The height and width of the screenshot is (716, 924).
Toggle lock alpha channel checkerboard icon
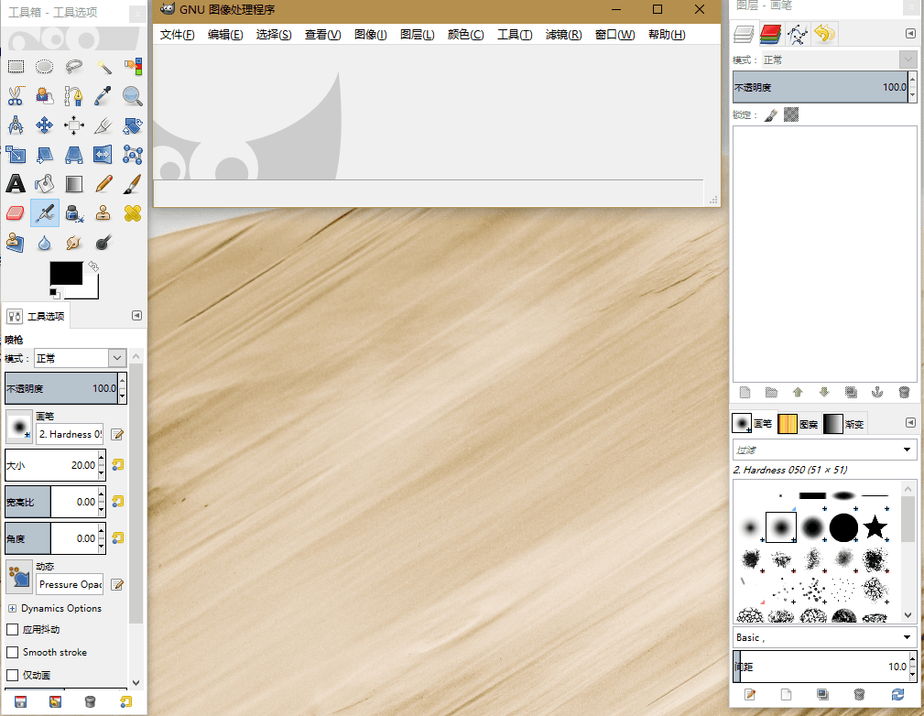pos(791,115)
